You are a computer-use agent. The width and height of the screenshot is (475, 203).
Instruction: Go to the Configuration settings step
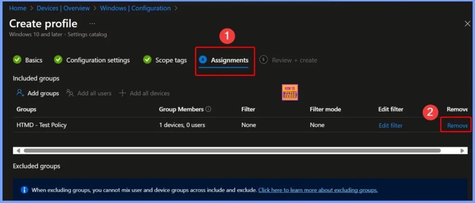pos(92,60)
